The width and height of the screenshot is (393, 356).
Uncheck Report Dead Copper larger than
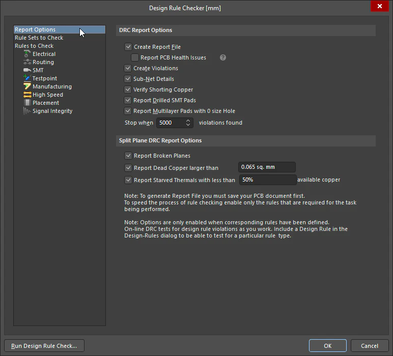tap(128, 168)
